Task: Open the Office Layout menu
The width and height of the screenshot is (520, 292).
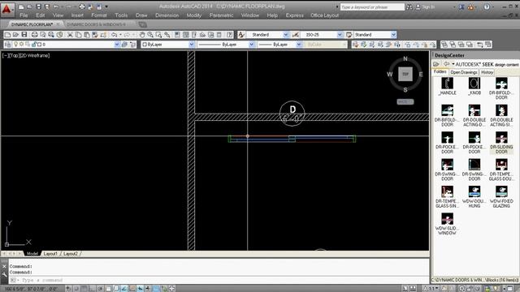Action: pyautogui.click(x=325, y=15)
